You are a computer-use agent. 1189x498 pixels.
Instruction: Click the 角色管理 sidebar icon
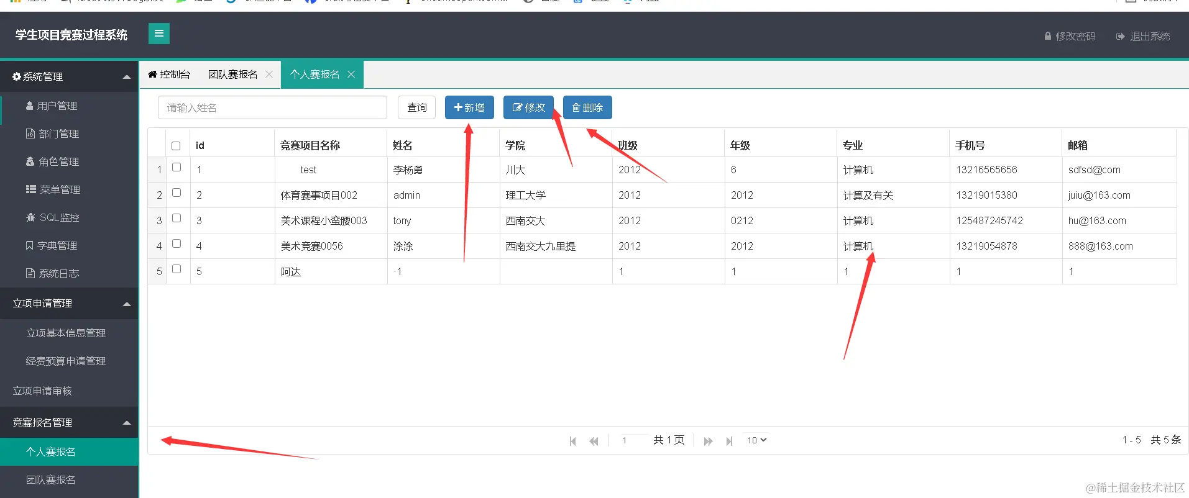[30, 161]
